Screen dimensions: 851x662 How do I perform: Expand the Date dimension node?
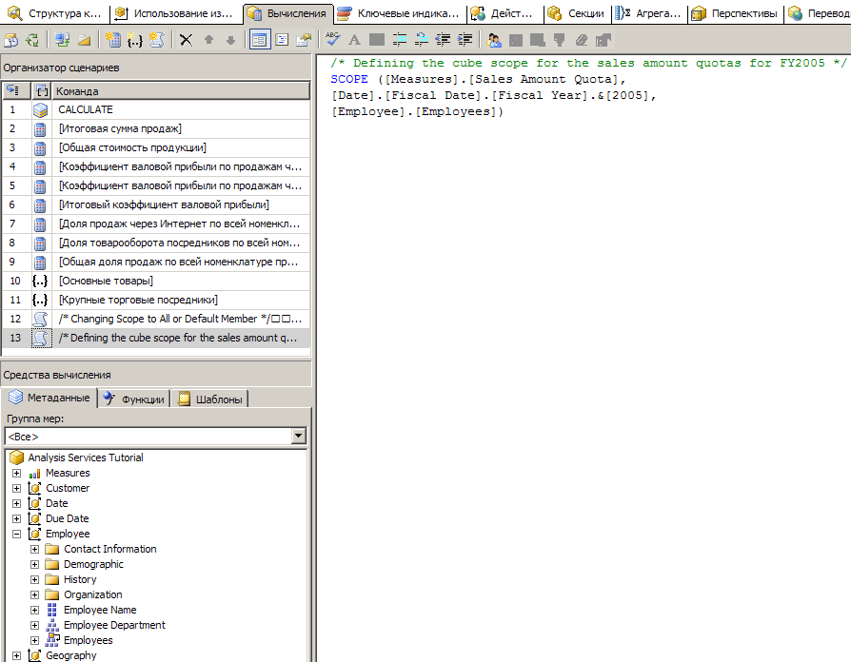(x=17, y=504)
